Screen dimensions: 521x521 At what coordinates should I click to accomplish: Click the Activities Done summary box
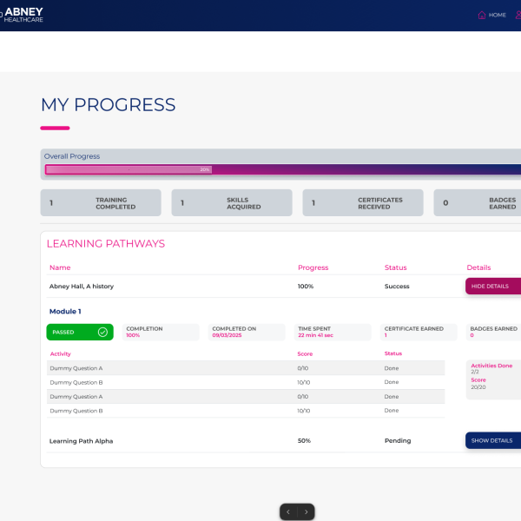tap(493, 373)
